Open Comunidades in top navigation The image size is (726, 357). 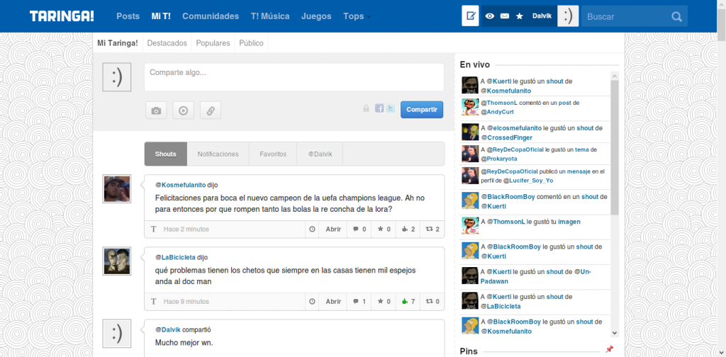pos(211,16)
